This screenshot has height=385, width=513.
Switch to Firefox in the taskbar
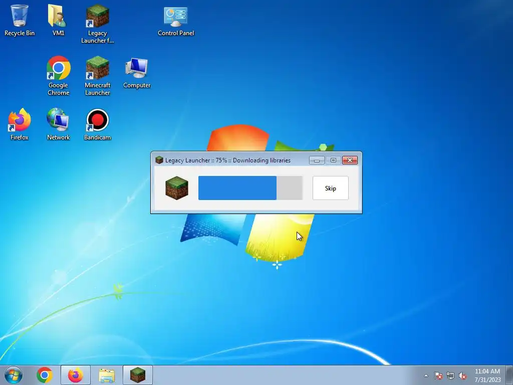pyautogui.click(x=76, y=375)
